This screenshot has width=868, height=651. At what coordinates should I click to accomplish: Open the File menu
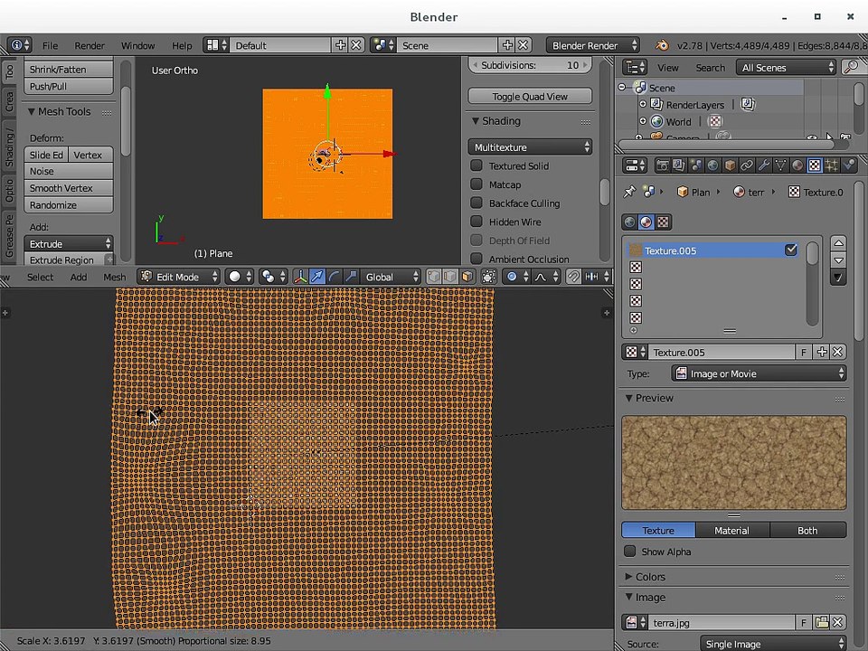point(50,45)
